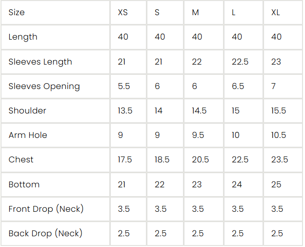Click the Bottom row label
The height and width of the screenshot is (247, 305).
coord(24,184)
